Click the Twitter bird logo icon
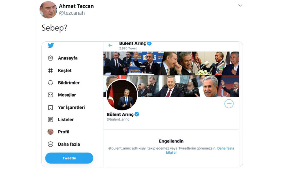Screen dimensions: 282x169 [51, 45]
